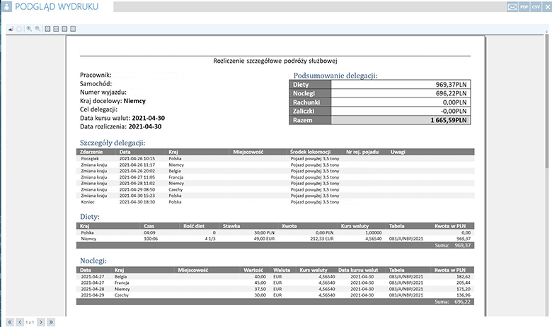552x327 pixels.
Task: Export the report as PDF
Action: click(x=524, y=6)
